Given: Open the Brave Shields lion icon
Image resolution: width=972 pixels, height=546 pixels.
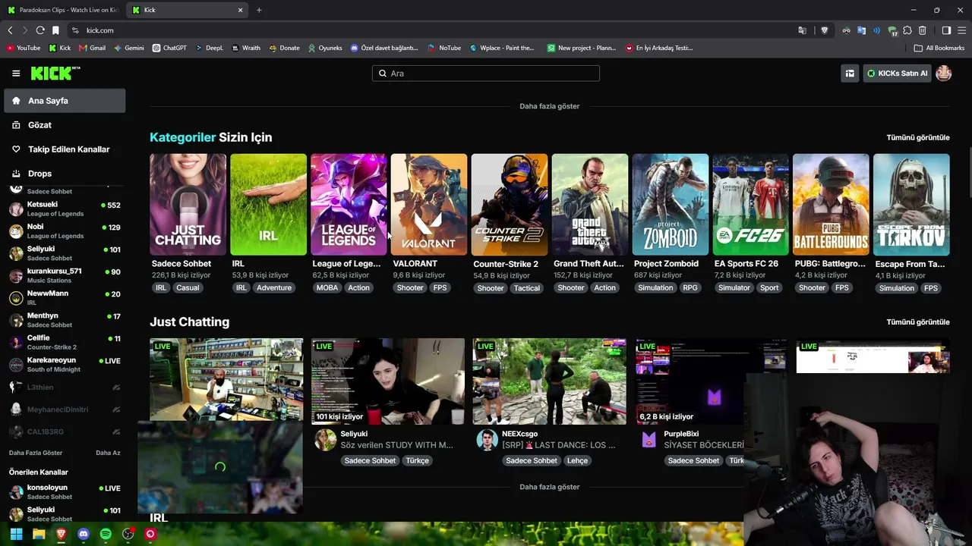Looking at the screenshot, I should (825, 30).
